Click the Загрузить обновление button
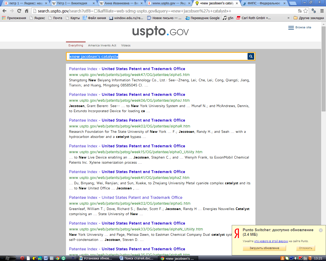The image size is (326, 261). click(264, 248)
